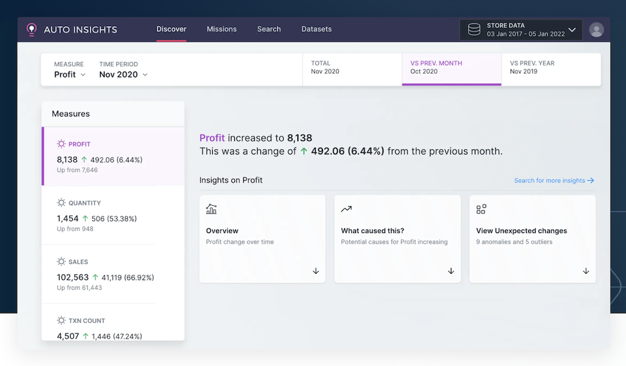Click the bar chart icon on Overview card
The image size is (626, 366).
pos(212,209)
